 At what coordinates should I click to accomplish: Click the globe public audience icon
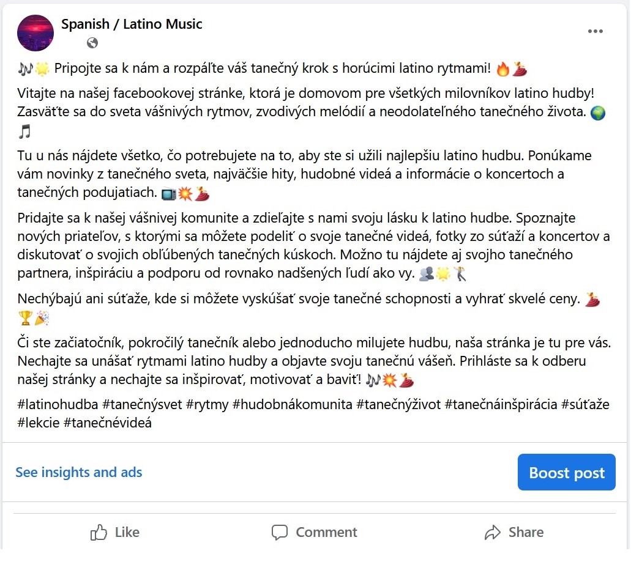(92, 43)
